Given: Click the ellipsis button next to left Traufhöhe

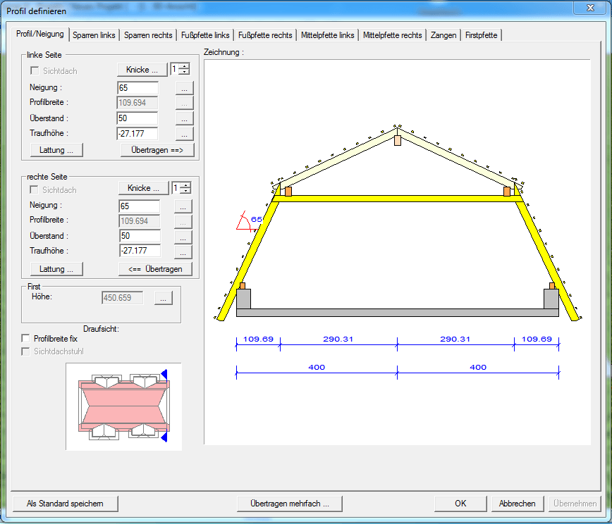Looking at the screenshot, I should 183,133.
